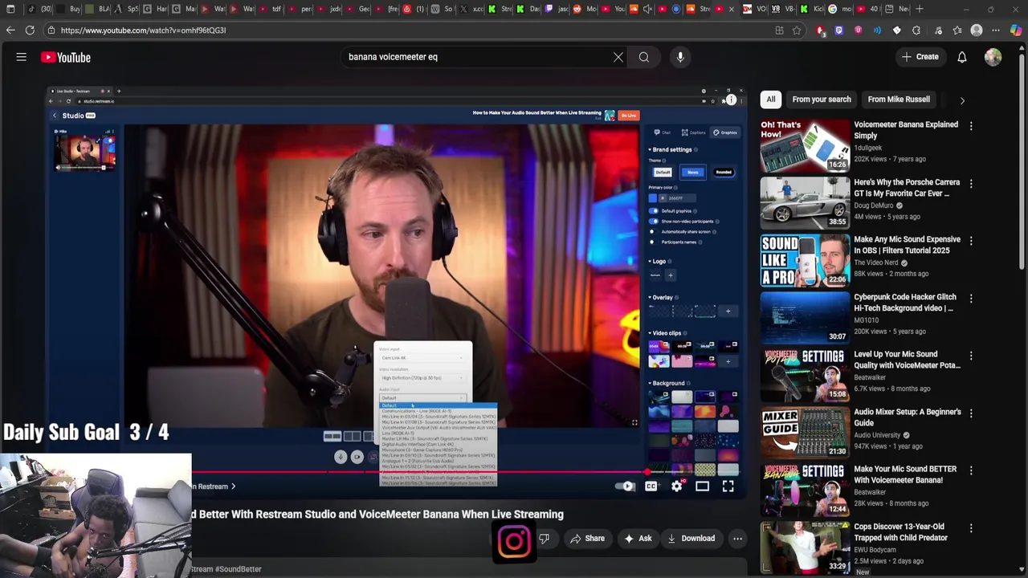
Task: Open the Voicemeeter Banana Explained Simply thumbnail
Action: 805,145
